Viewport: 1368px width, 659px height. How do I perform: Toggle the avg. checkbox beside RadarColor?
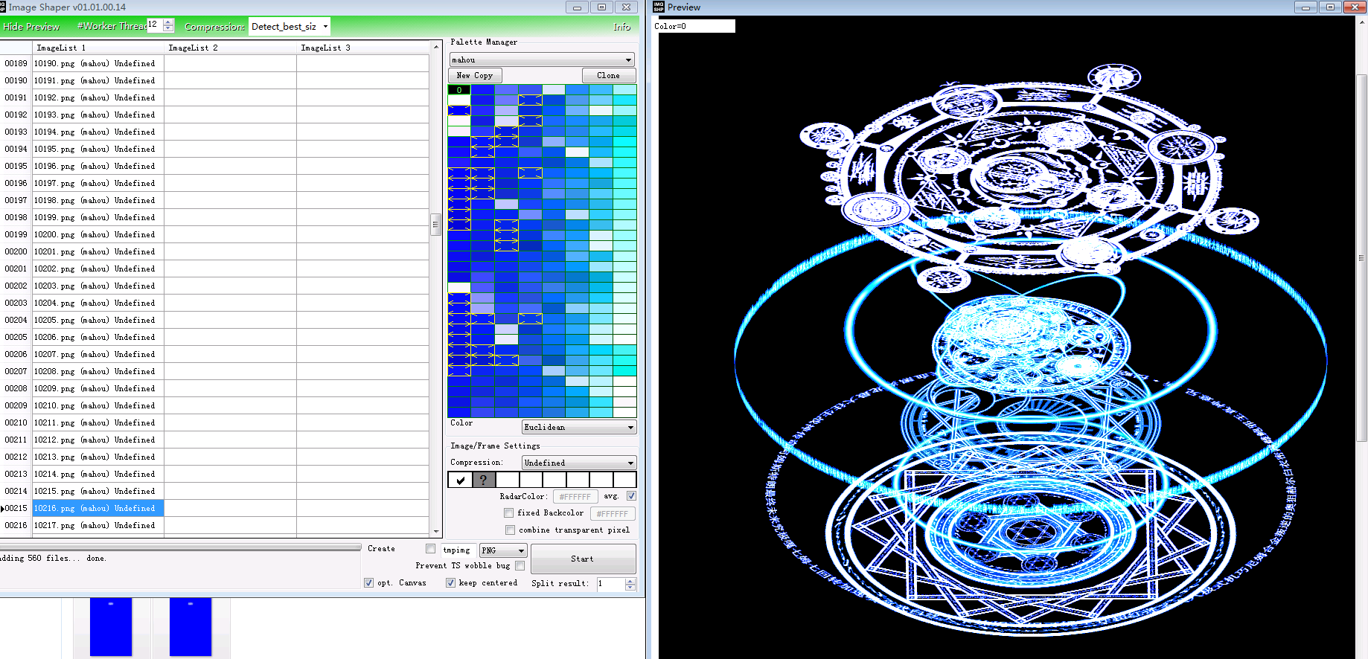point(631,496)
